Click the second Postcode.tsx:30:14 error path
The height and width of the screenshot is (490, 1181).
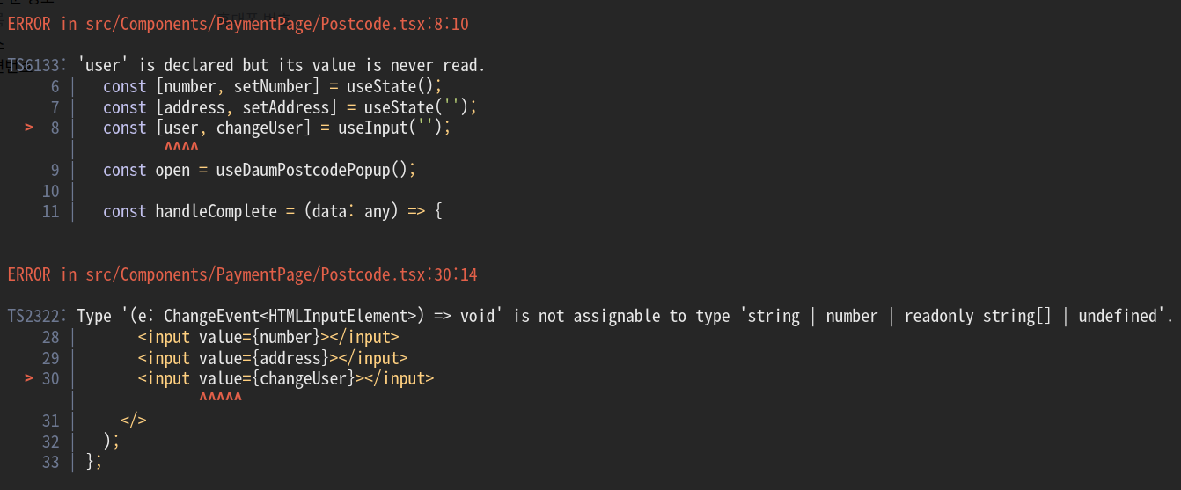click(282, 274)
